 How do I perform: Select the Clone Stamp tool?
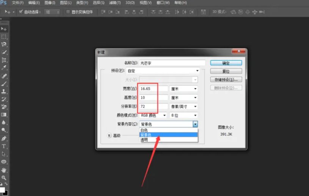pyautogui.click(x=4, y=92)
